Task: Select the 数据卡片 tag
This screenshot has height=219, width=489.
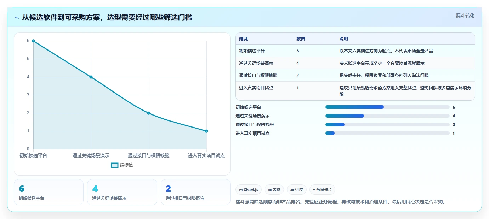Action: (322, 190)
